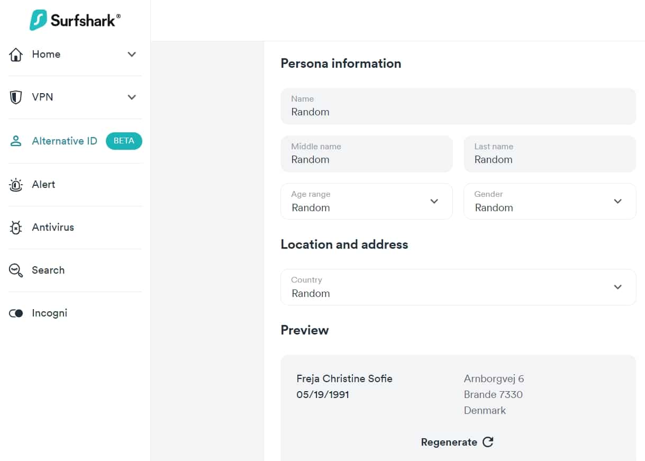Select the text Brande 7330
The width and height of the screenshot is (645, 461).
493,394
